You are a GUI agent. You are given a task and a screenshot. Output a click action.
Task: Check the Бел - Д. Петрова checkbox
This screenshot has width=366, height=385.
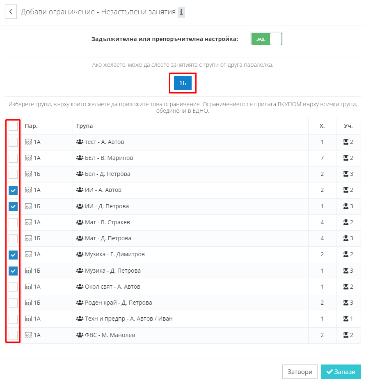click(13, 174)
